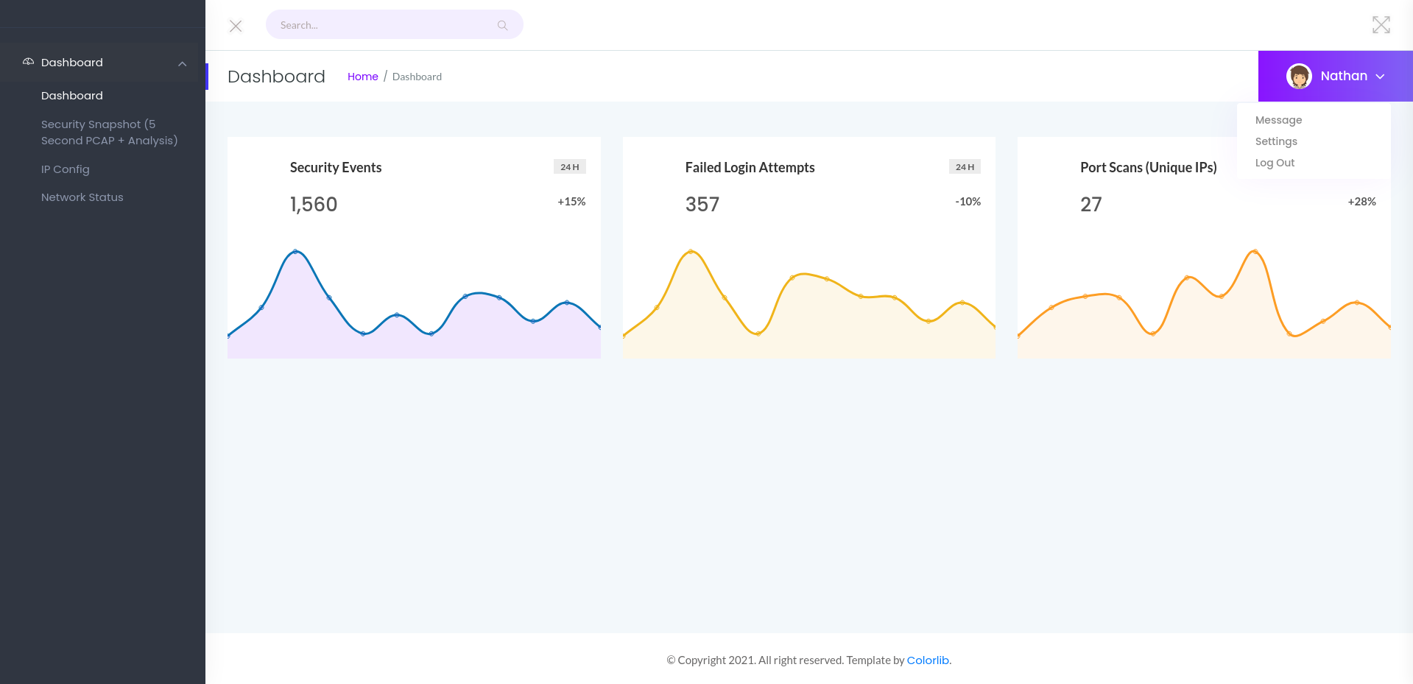Open the Nathan user dropdown arrow
Image resolution: width=1413 pixels, height=684 pixels.
coord(1380,77)
